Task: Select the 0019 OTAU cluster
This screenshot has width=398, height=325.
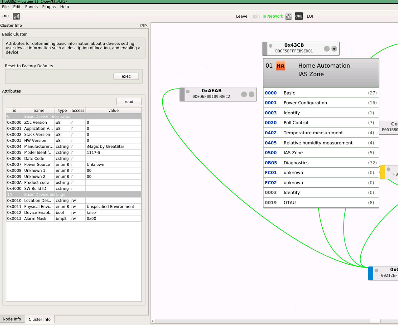Action: pos(321,203)
